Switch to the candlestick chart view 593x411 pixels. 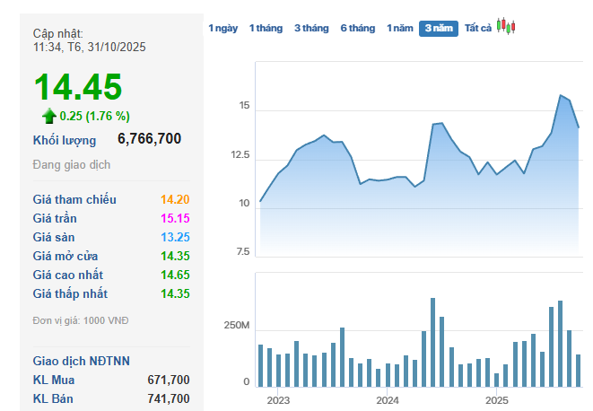click(x=507, y=27)
